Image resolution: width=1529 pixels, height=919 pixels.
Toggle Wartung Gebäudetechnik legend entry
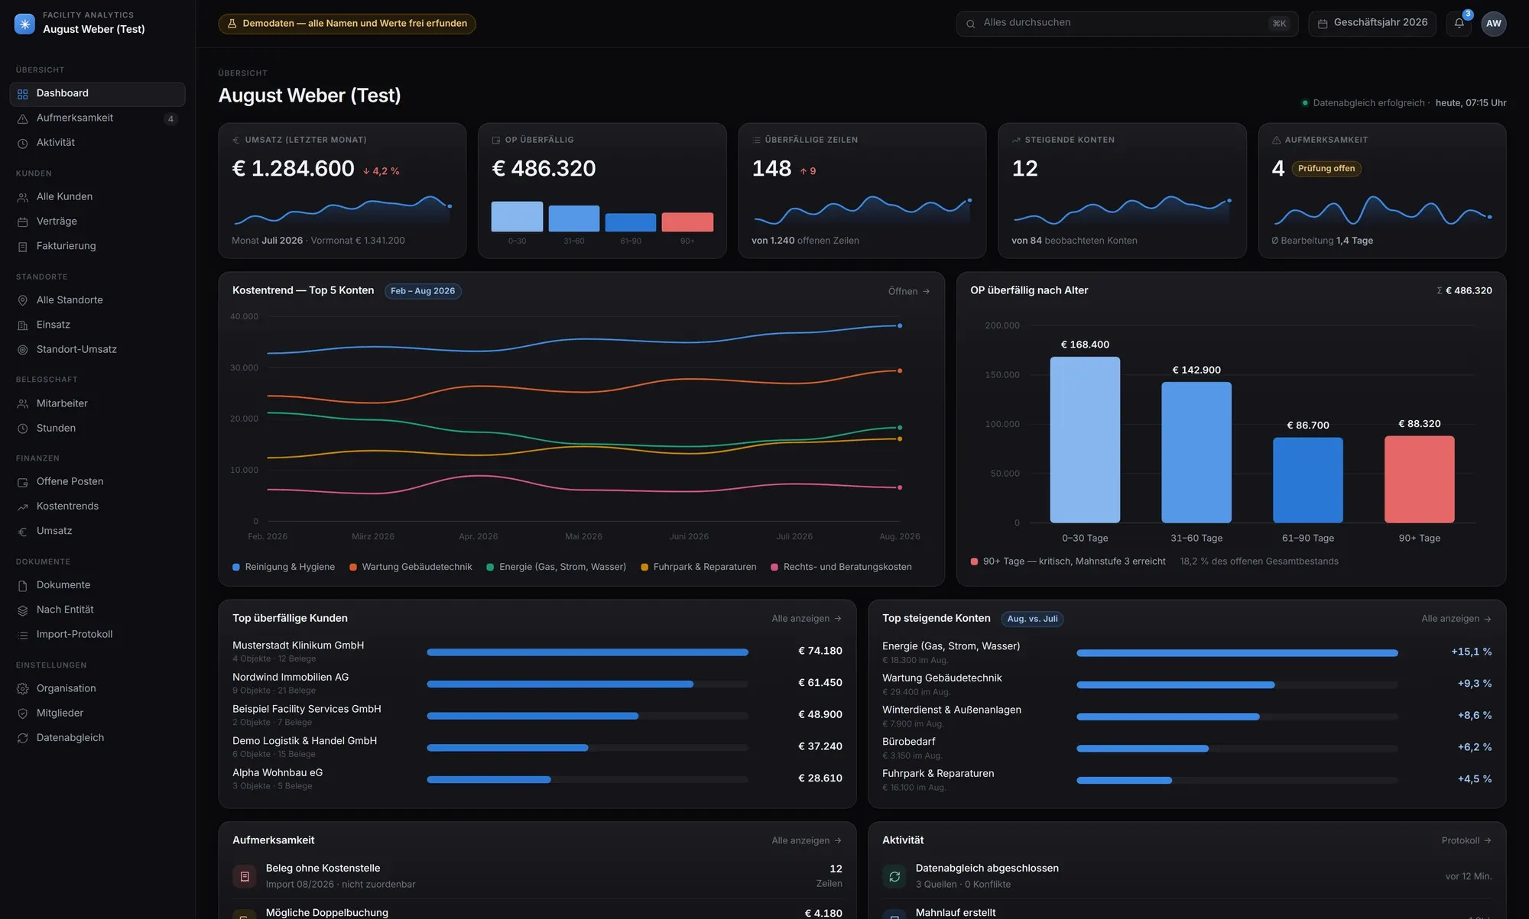tap(411, 567)
